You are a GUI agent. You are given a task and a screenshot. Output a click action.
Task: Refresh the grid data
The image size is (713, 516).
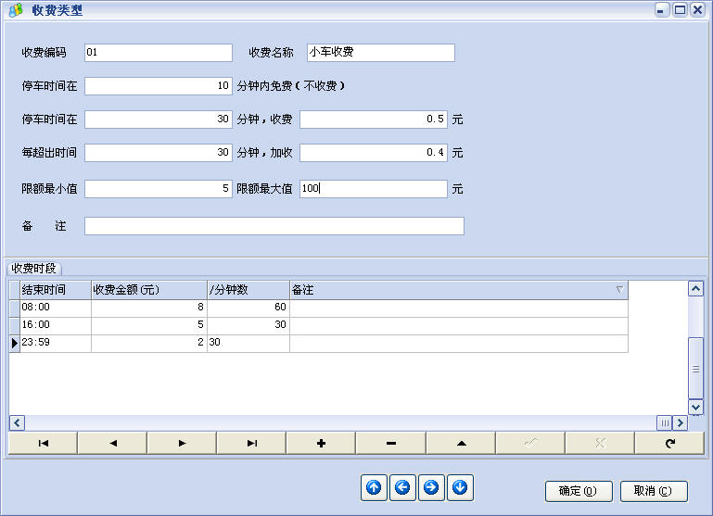point(669,443)
